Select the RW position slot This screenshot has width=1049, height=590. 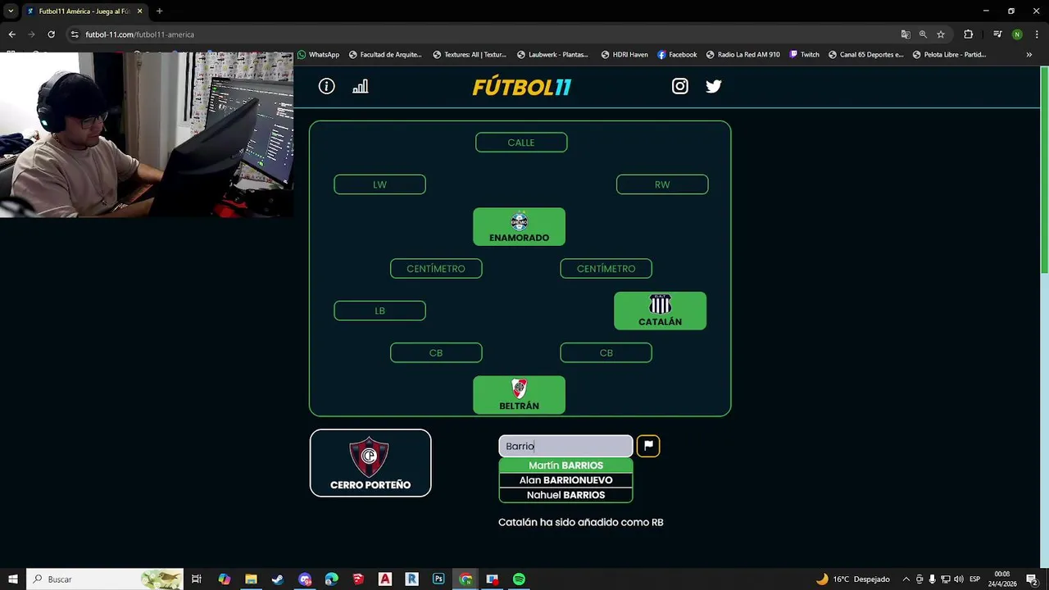tap(662, 184)
